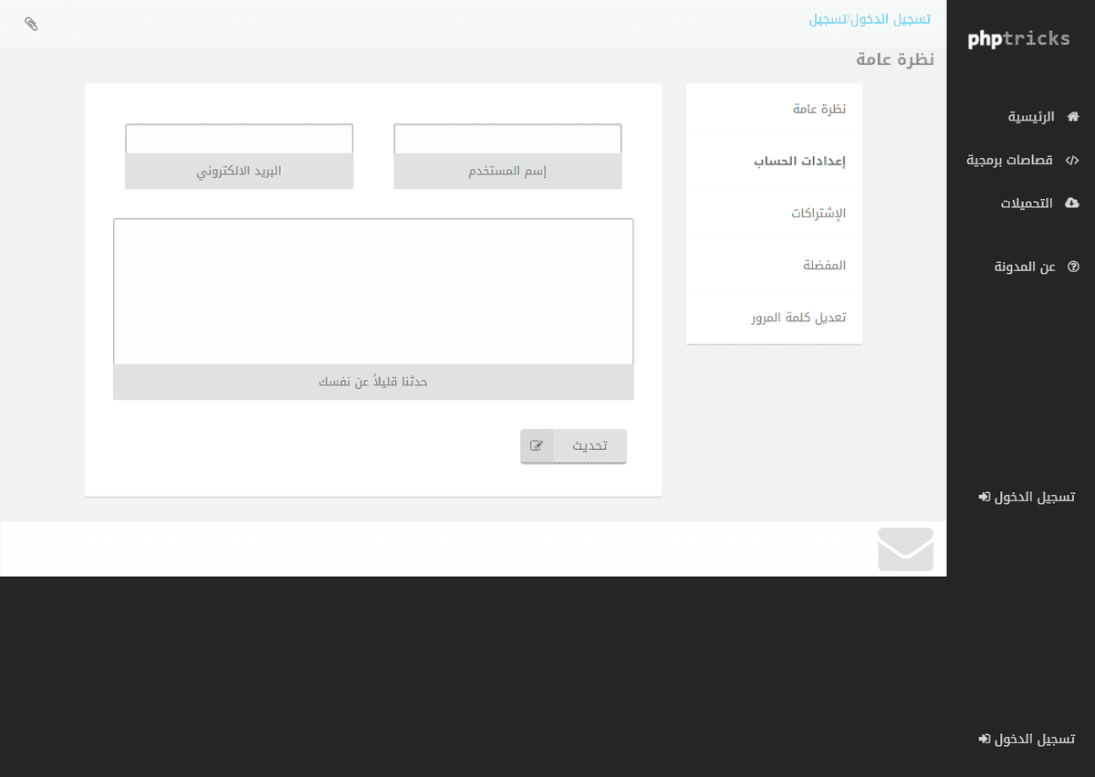Open التحميلات in the sidebar

(1027, 203)
